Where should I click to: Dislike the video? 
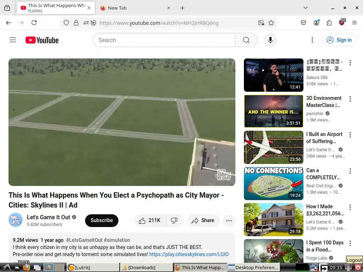click(x=174, y=220)
